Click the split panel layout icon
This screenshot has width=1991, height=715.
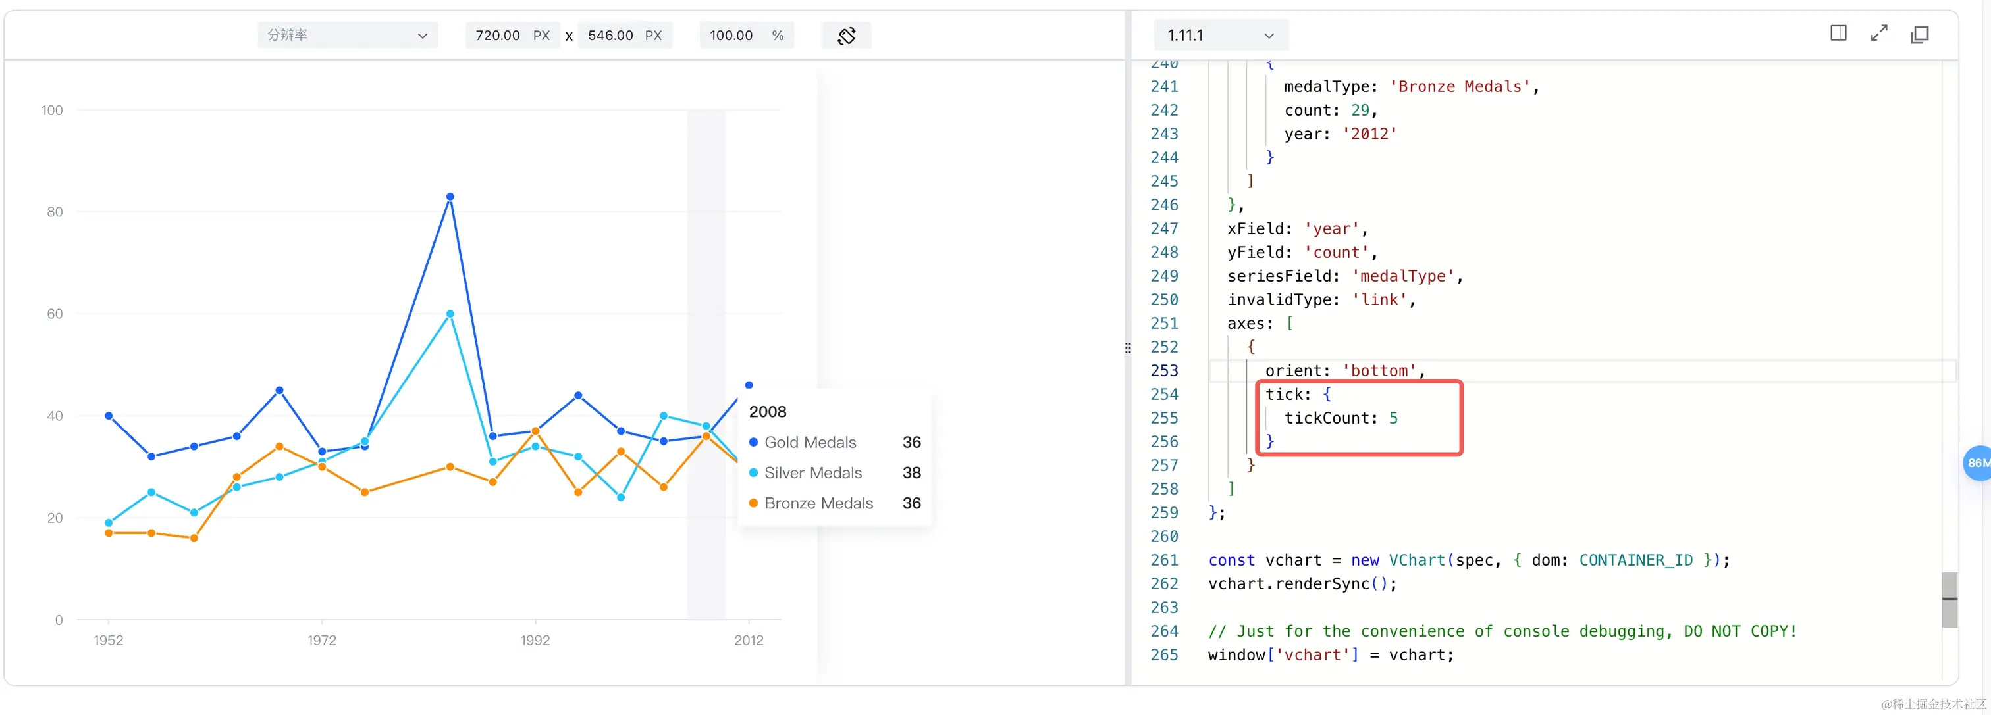1838,33
